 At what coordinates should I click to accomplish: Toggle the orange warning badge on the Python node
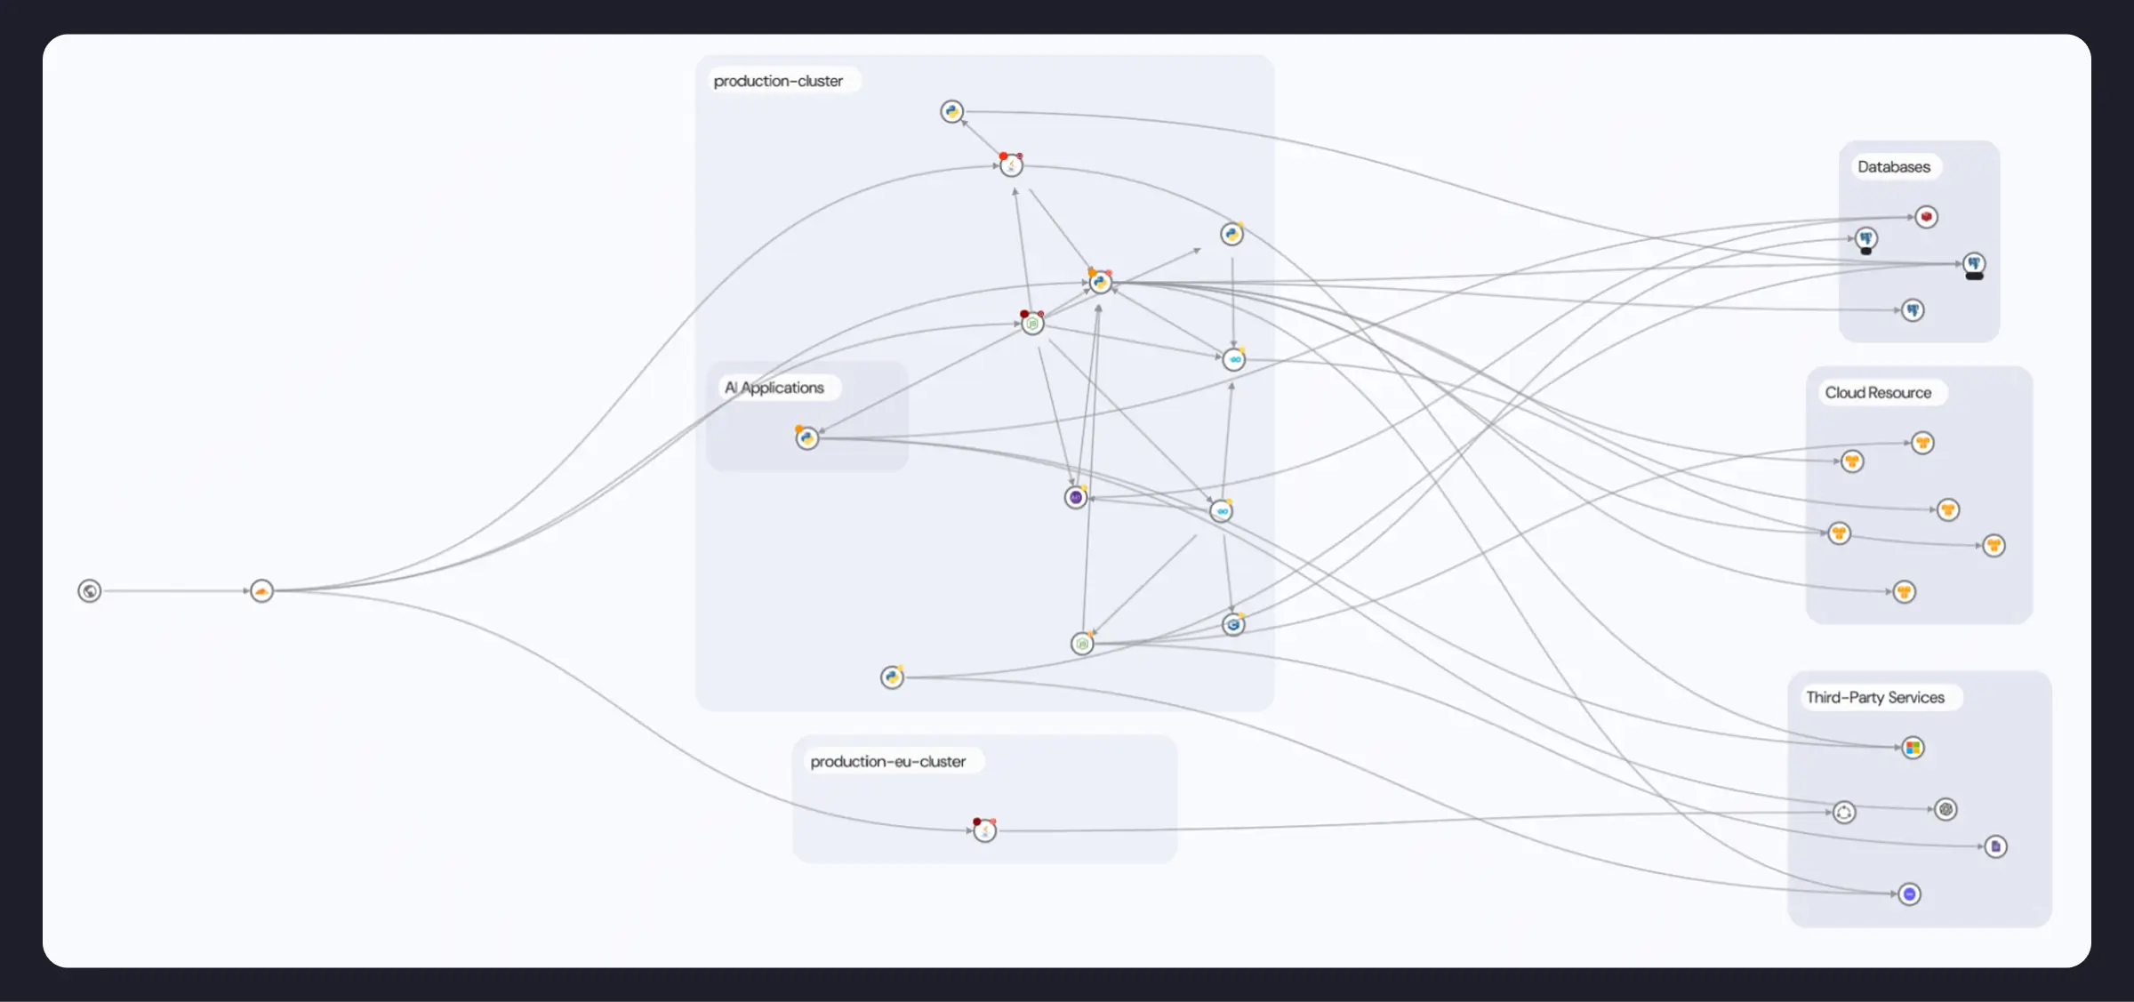point(1092,270)
